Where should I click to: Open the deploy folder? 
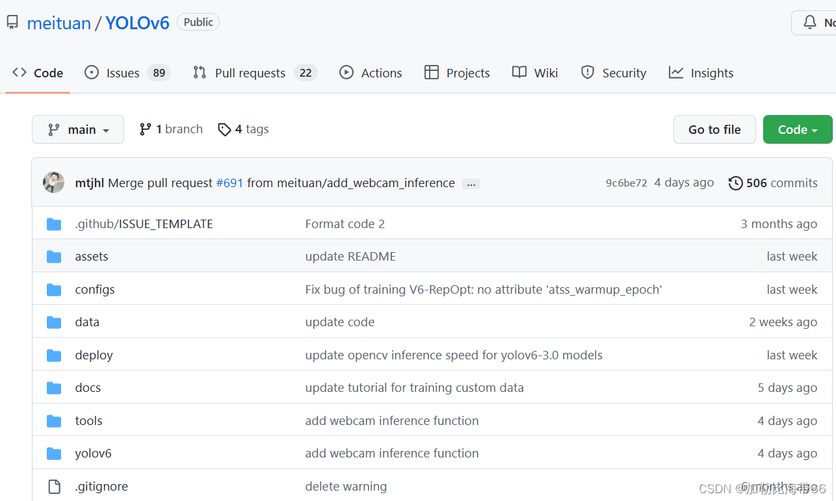[x=94, y=355]
